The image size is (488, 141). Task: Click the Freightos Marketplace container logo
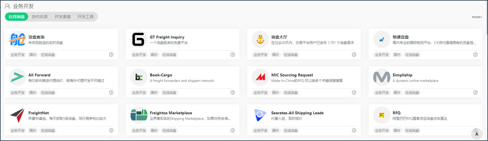(139, 115)
